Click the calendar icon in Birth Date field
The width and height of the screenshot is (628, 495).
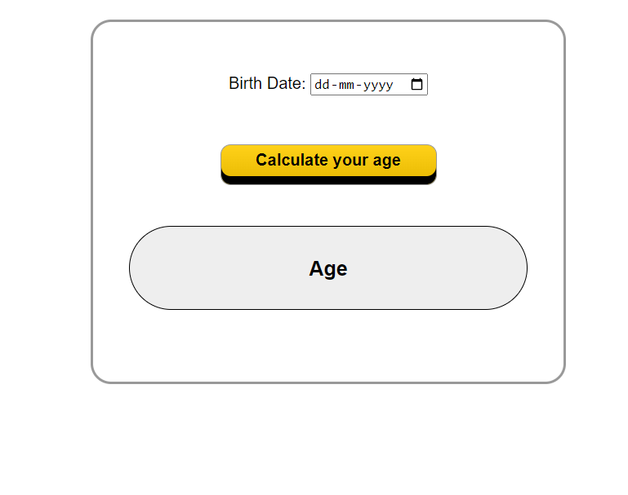click(x=416, y=84)
